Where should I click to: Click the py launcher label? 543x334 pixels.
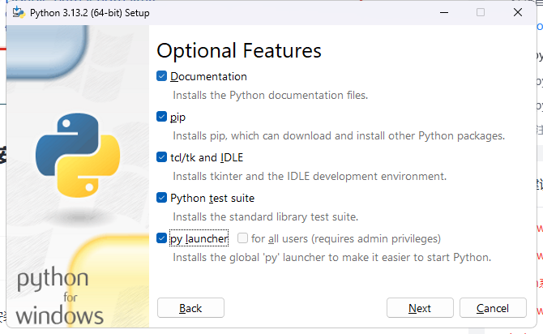point(199,238)
